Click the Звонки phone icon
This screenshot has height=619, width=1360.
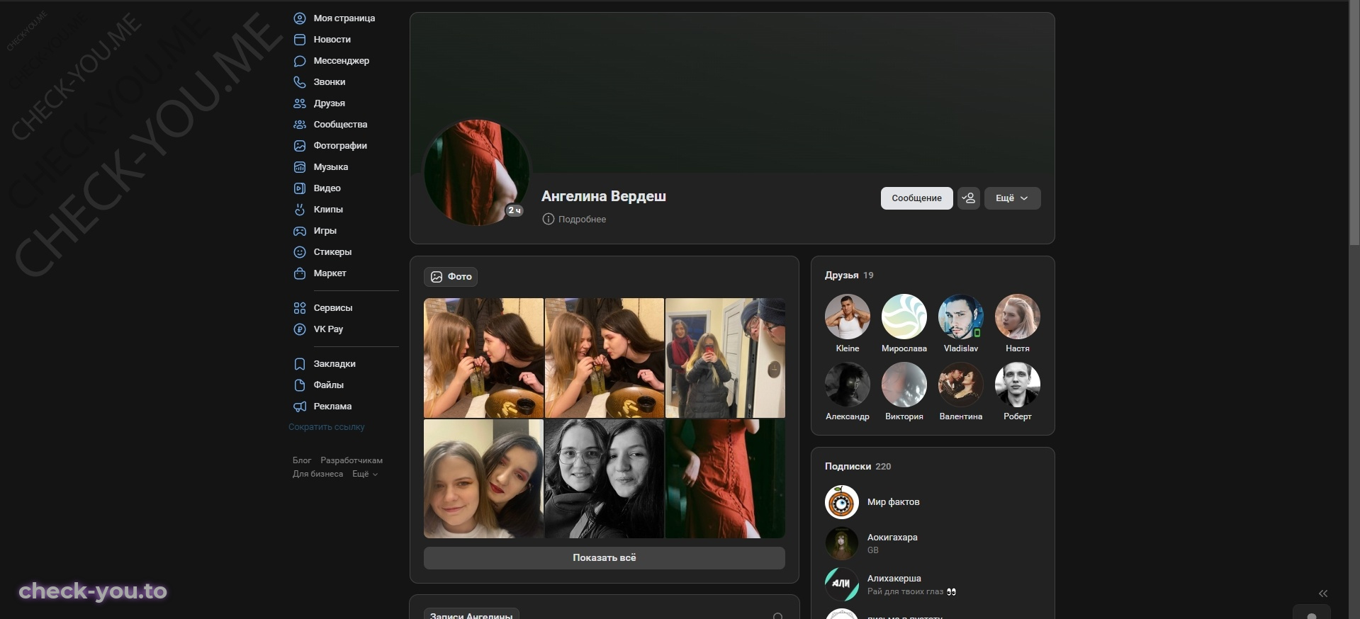pyautogui.click(x=300, y=82)
